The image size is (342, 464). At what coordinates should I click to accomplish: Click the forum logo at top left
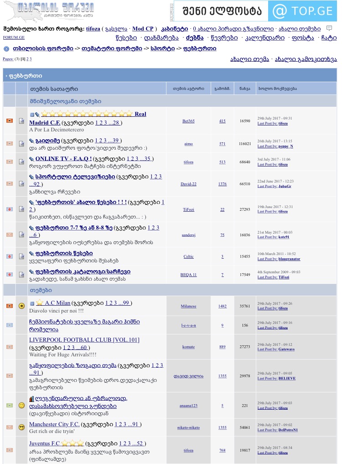[x=49, y=11]
